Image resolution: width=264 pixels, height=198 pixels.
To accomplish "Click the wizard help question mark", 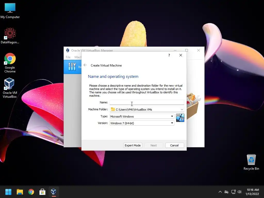I will 169,55.
